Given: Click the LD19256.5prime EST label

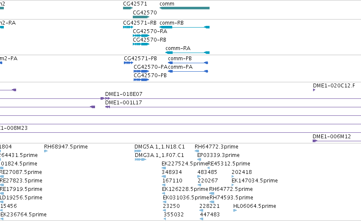Looking at the screenshot, I should click(x=21, y=198).
